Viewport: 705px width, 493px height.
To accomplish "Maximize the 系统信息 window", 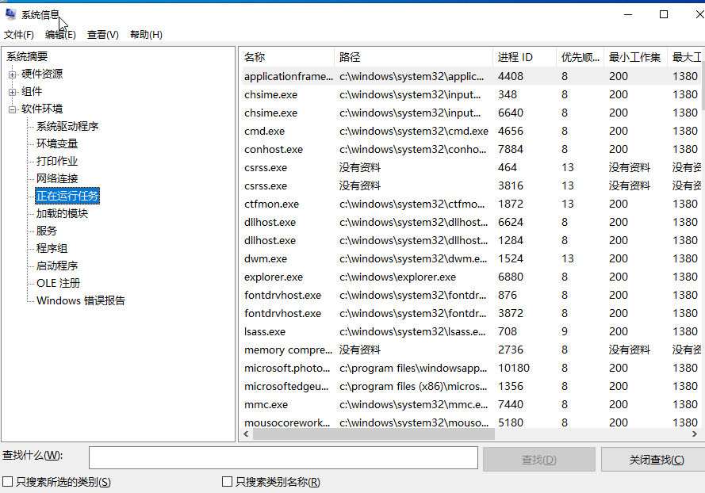I will [x=664, y=14].
